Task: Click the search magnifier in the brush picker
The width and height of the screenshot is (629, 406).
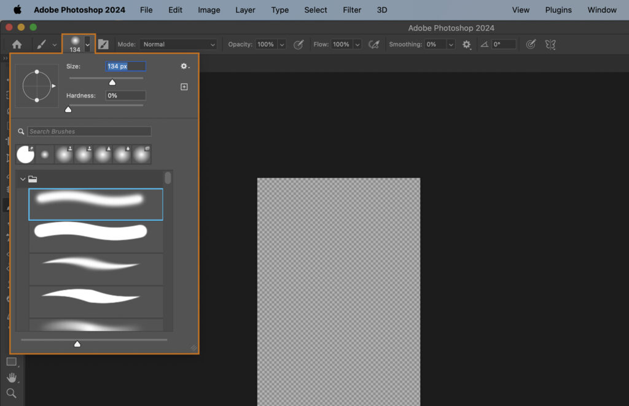Action: [21, 131]
